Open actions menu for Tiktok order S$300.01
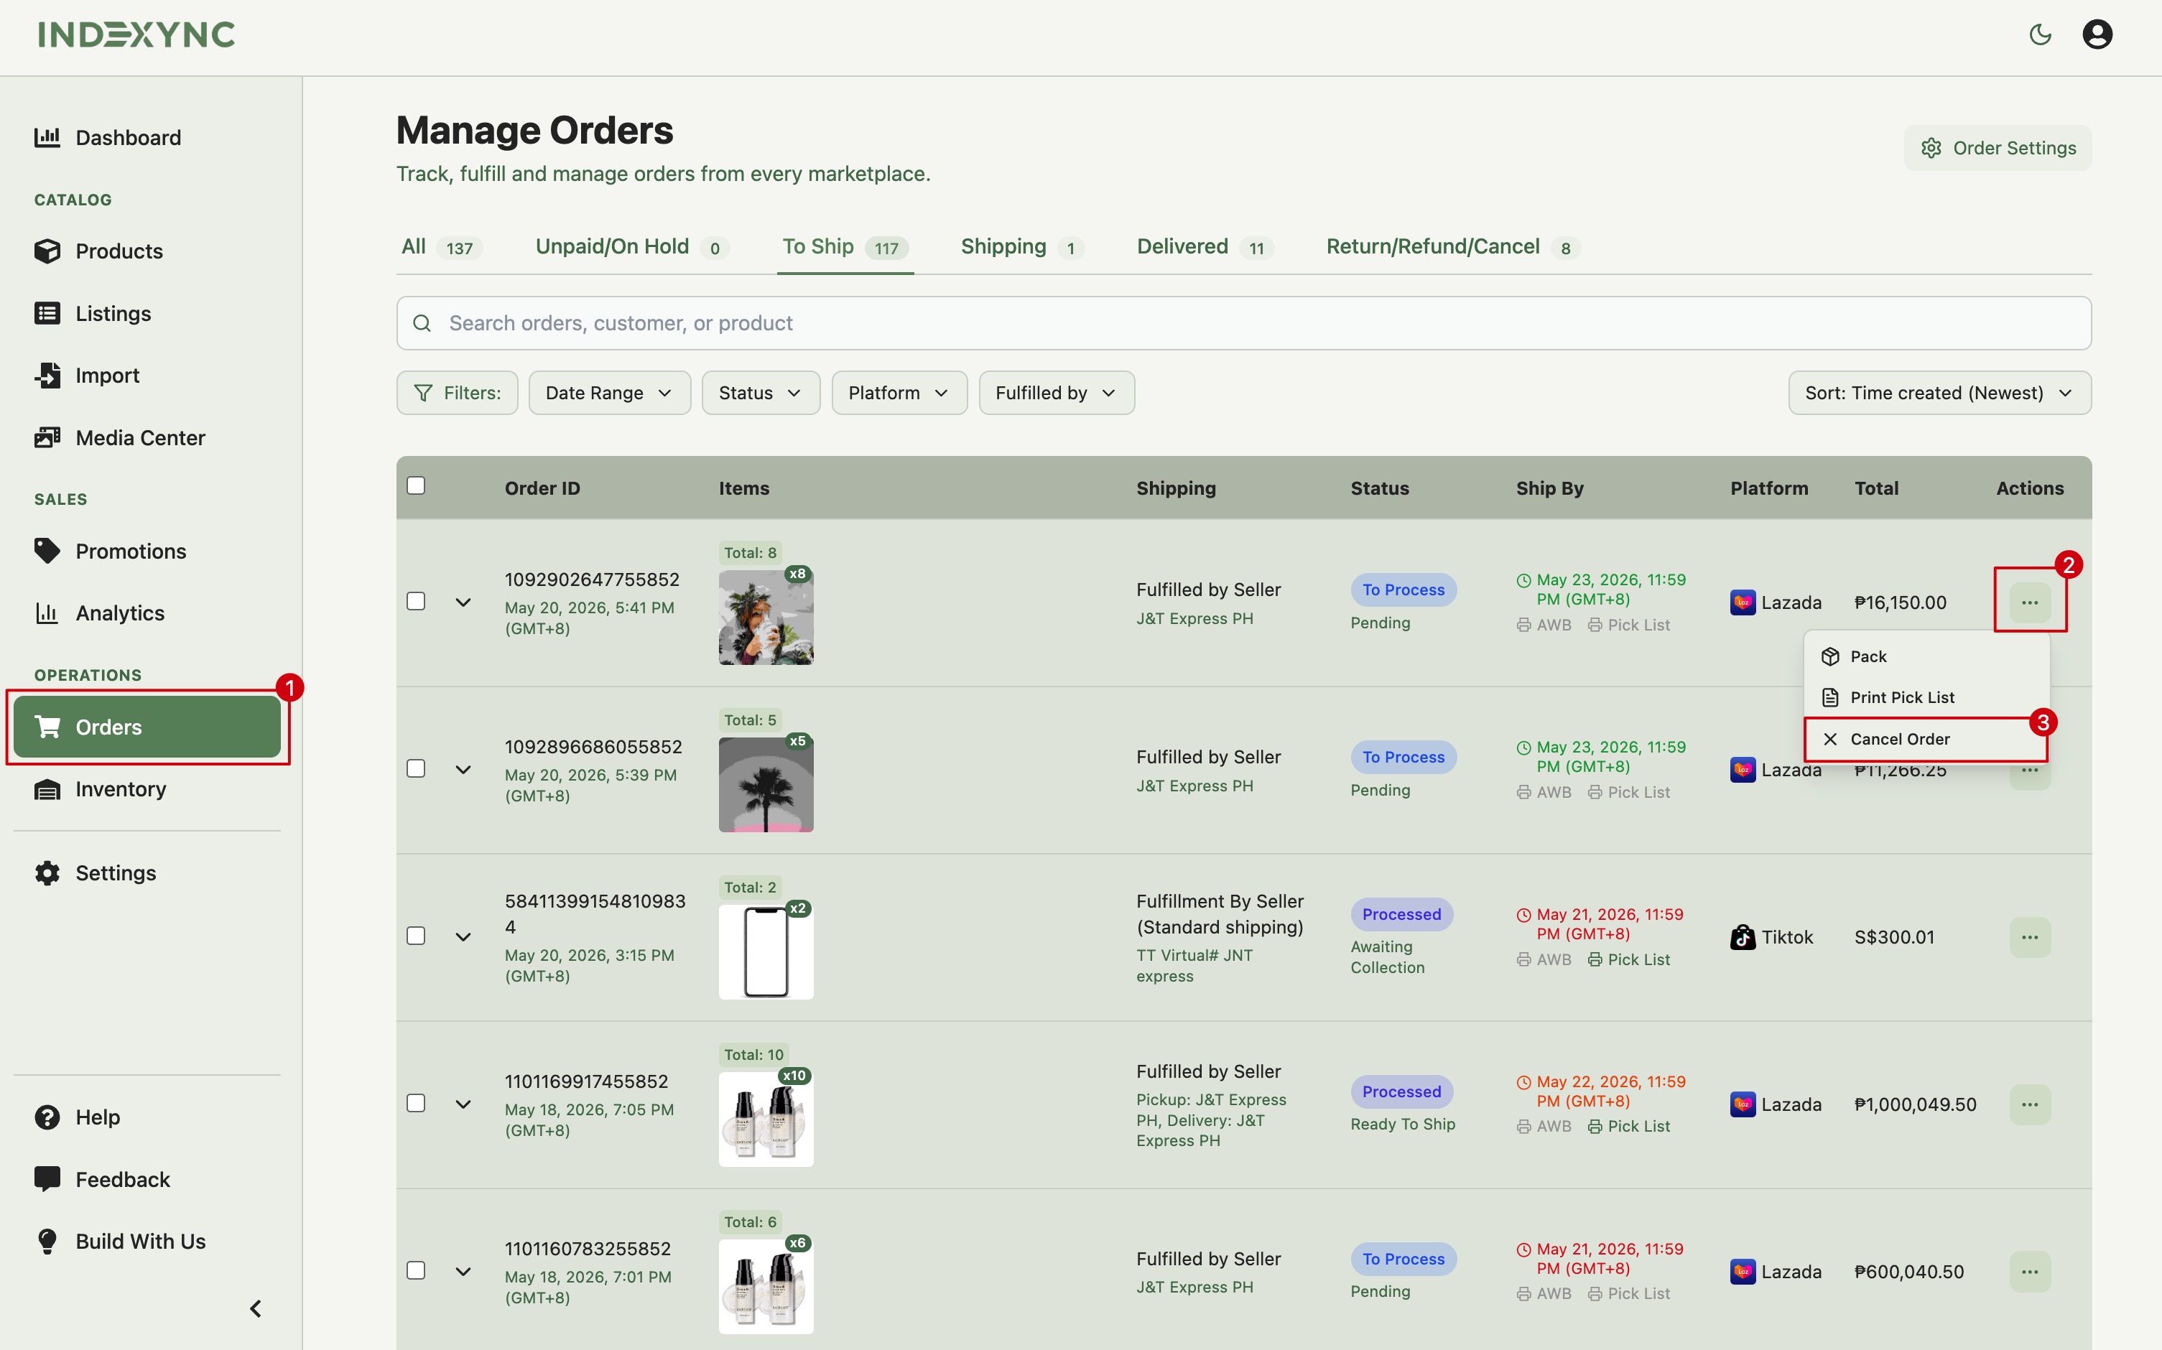This screenshot has height=1350, width=2162. click(2030, 938)
